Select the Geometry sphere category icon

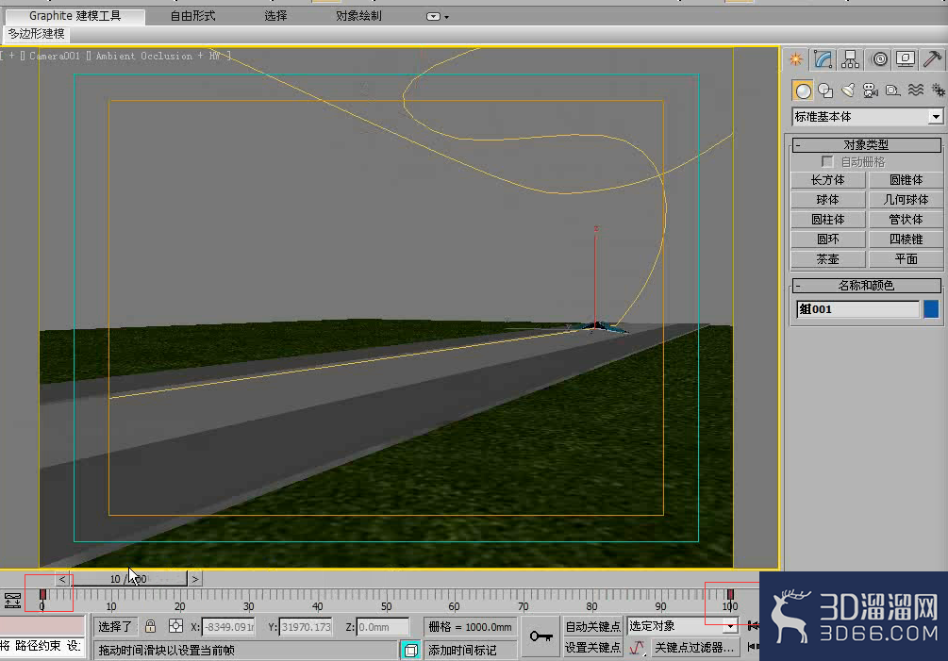(803, 91)
